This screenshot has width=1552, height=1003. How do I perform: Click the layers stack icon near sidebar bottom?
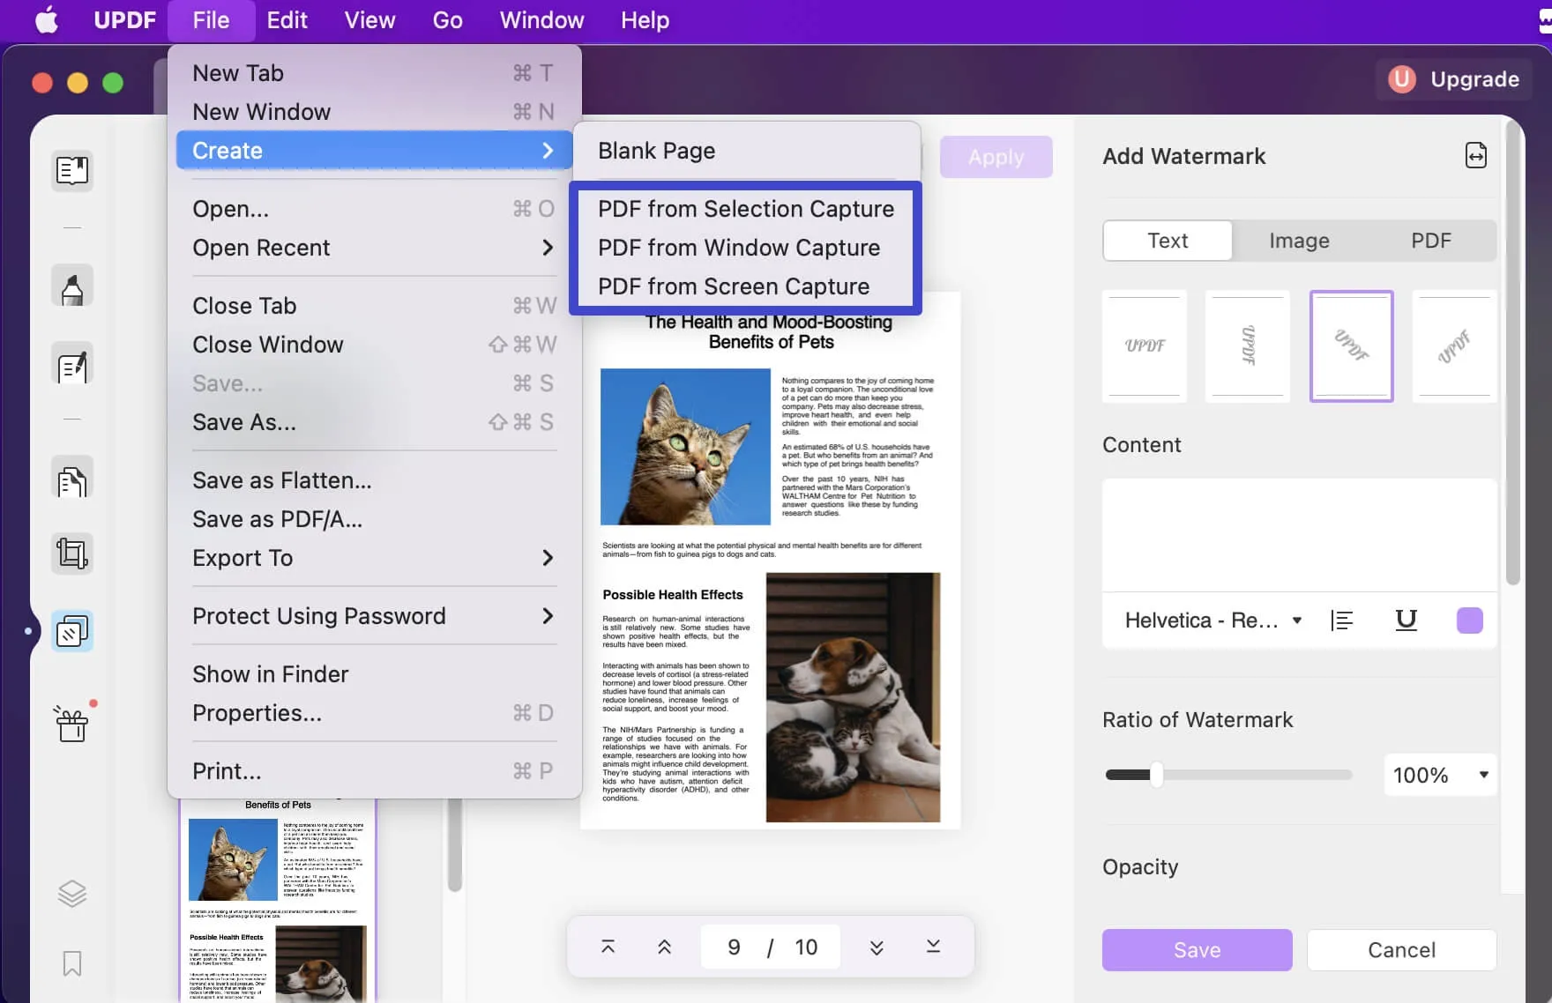pos(71,893)
